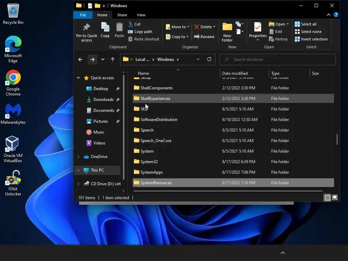Open the File menu tab
This screenshot has width=348, height=261.
pos(83,15)
